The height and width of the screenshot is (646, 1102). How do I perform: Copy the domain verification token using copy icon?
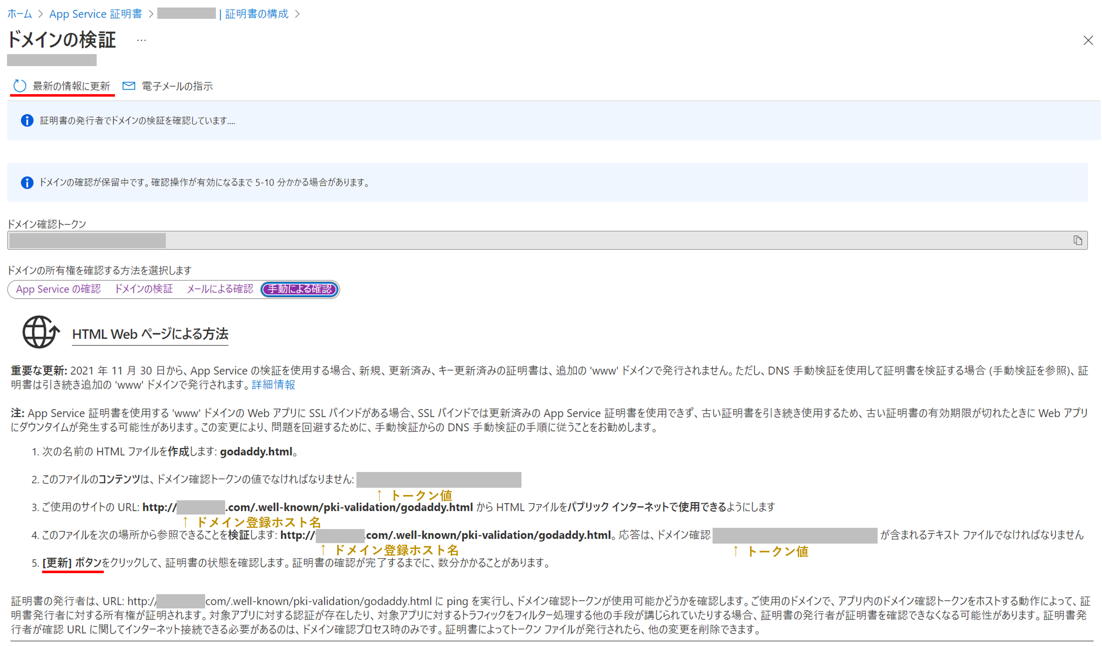tap(1077, 240)
